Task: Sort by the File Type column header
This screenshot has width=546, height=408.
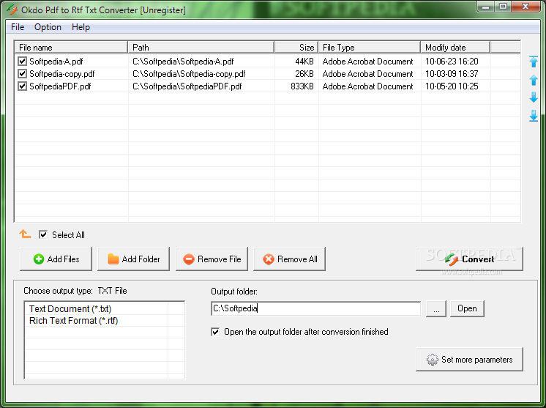Action: (x=370, y=47)
